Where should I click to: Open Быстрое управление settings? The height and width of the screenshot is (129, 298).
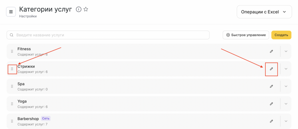(246, 35)
